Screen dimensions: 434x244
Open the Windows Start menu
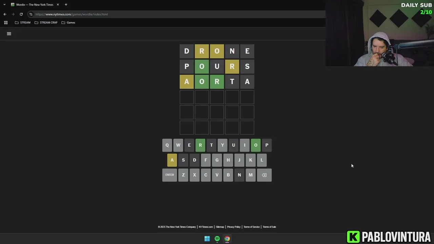point(207,239)
